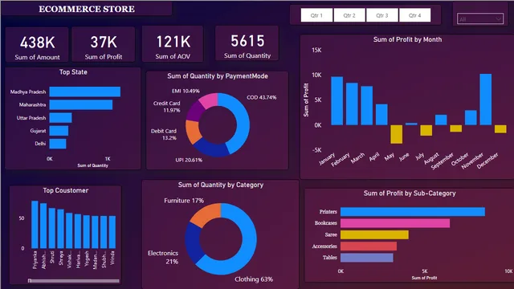Click the COD 43.74% donut segment
The image size is (514, 289).
242,121
